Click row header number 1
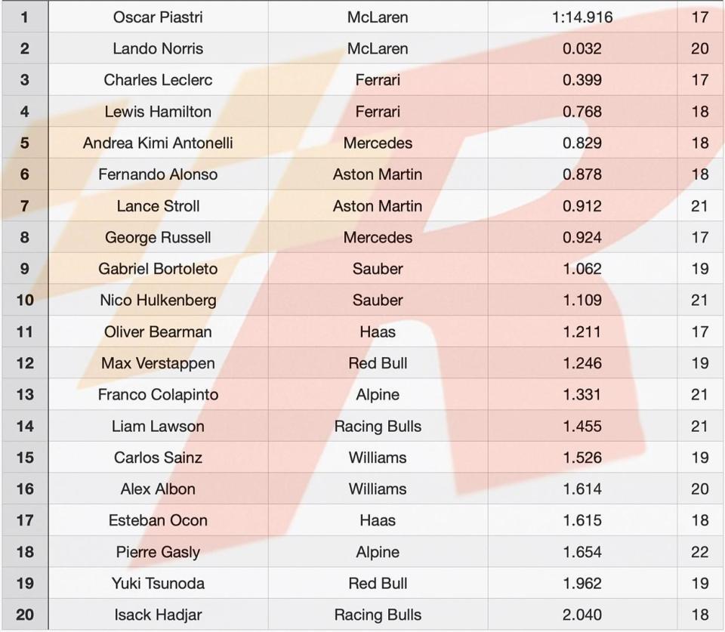 (25, 17)
